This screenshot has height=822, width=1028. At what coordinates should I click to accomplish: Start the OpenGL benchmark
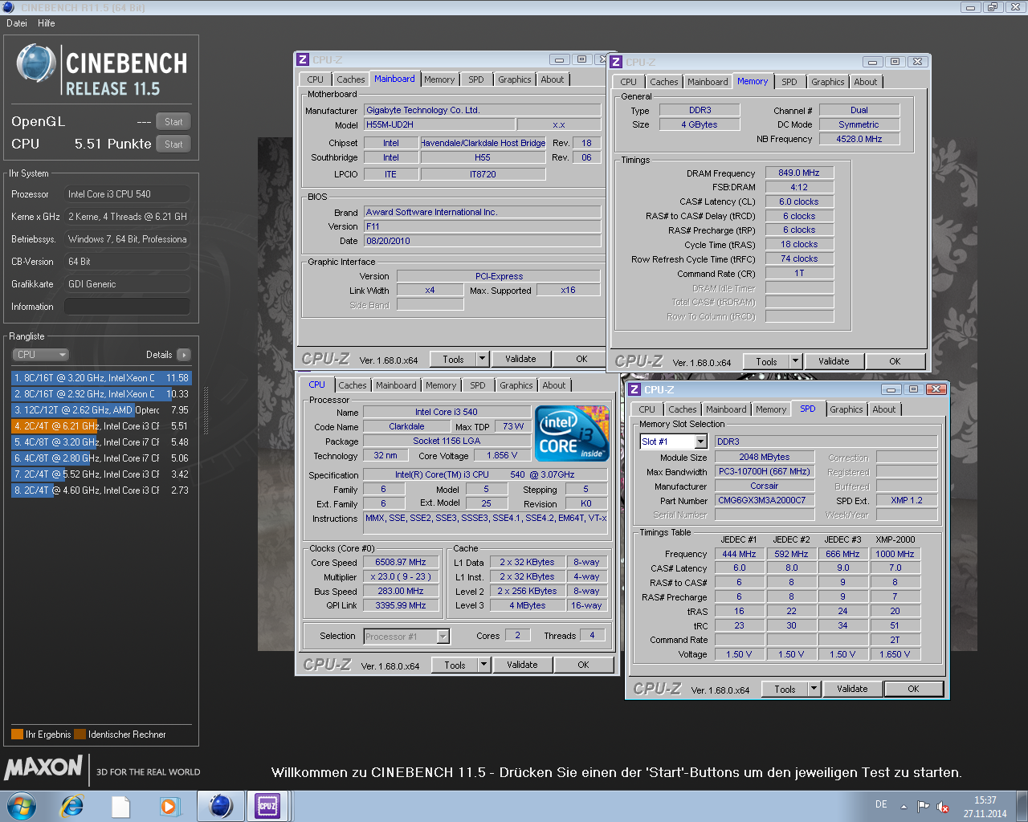coord(173,122)
